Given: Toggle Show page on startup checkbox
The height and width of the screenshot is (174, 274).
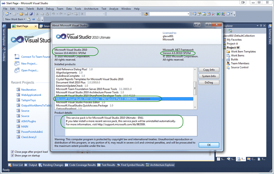Looking at the screenshot, I should click(12, 155).
